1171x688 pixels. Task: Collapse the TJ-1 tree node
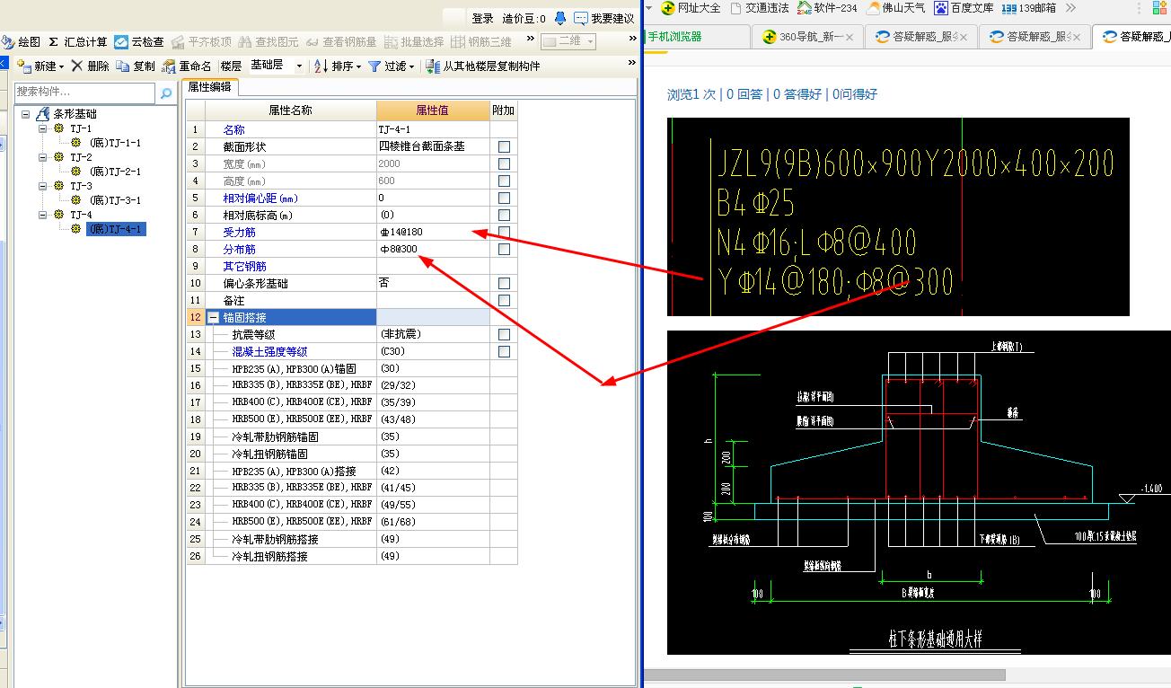(42, 129)
